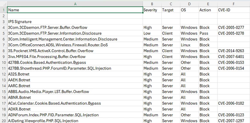The image size is (250, 123).
Task: Select Other OS cell in row 10
Action: point(189,62)
